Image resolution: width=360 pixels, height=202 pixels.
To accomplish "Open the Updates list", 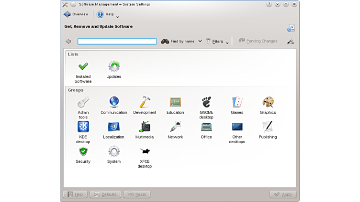I will pos(114,67).
